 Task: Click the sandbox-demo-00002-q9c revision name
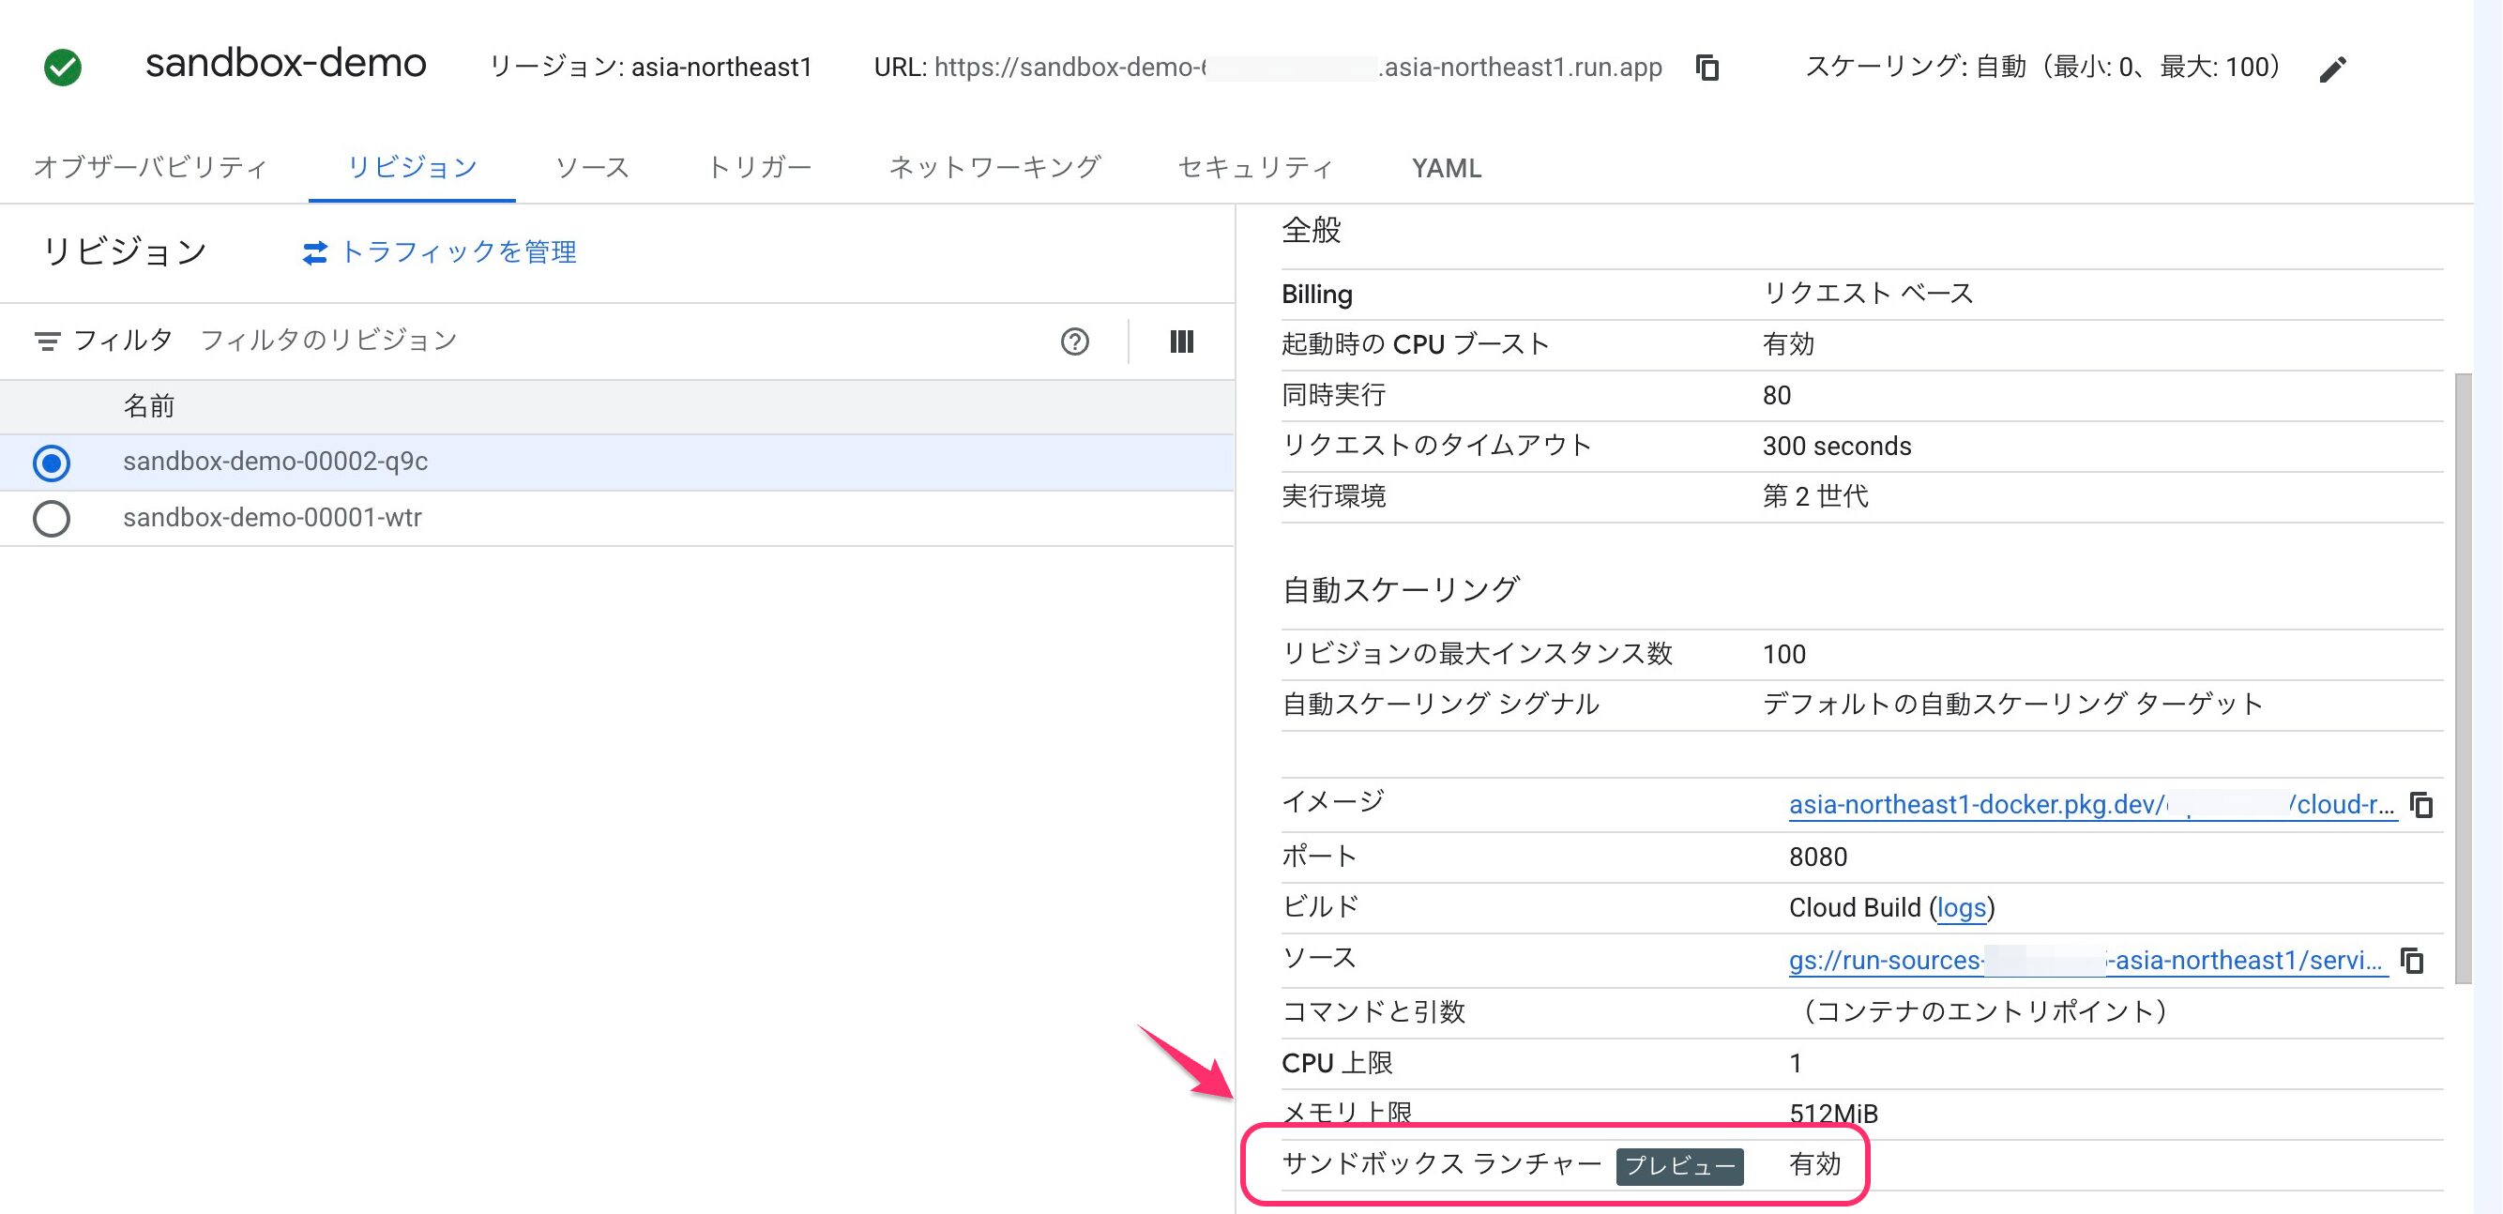pyautogui.click(x=275, y=462)
